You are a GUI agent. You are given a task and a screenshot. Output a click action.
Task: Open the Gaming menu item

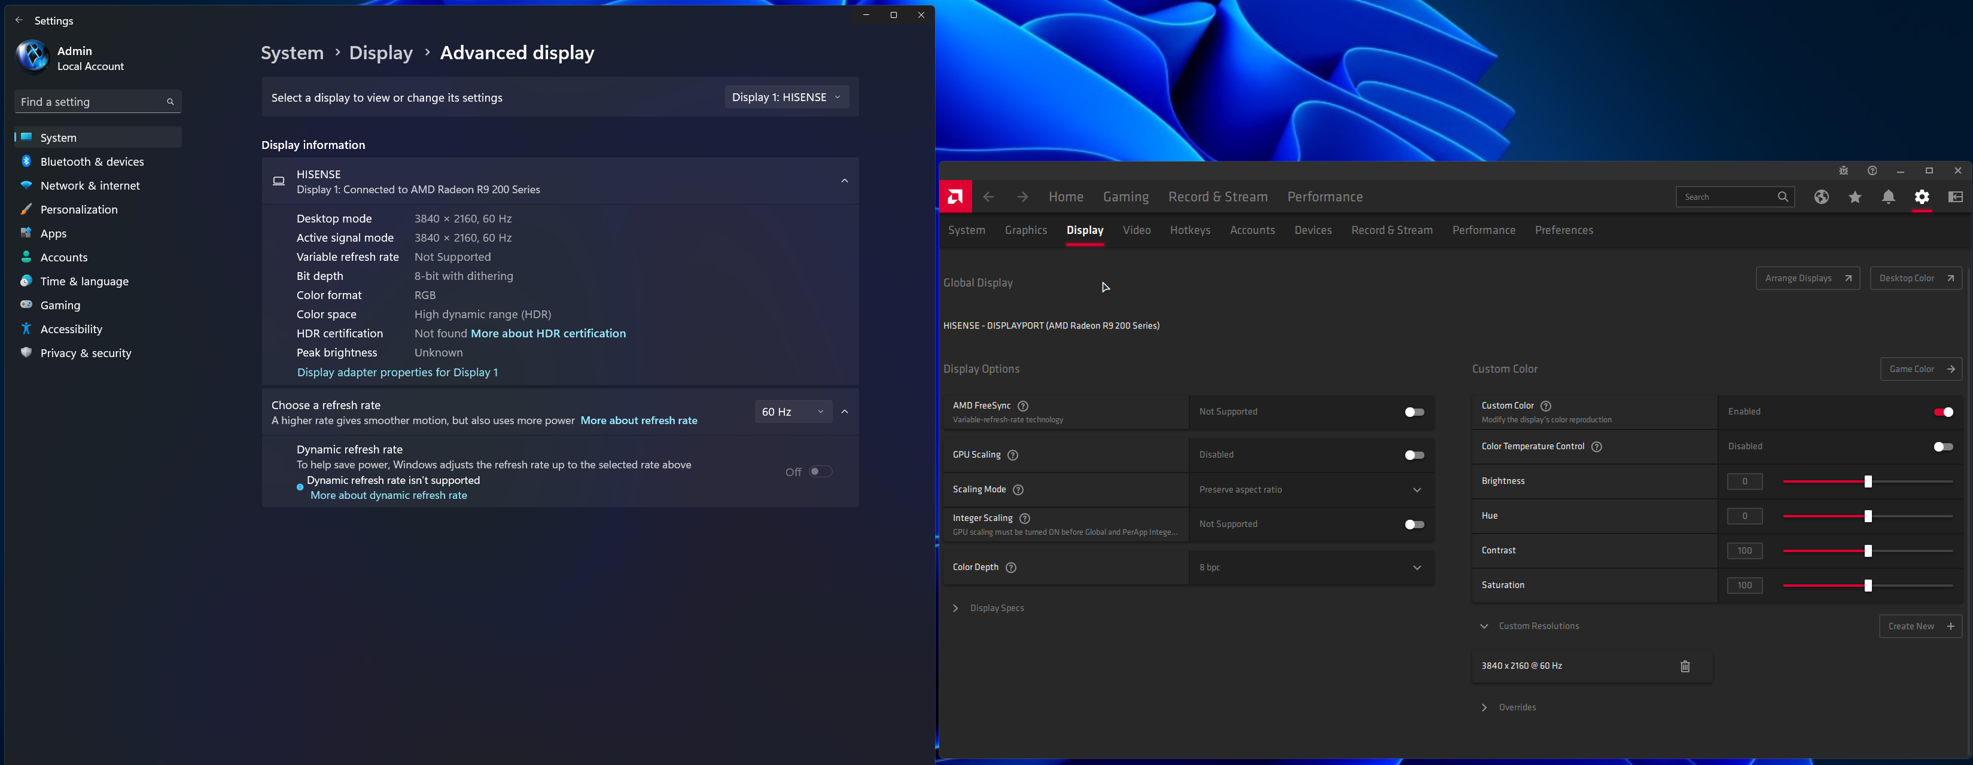click(x=1125, y=197)
